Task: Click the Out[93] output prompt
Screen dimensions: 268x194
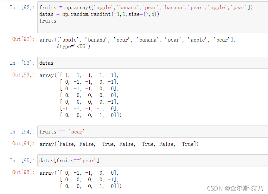Action: coord(23,74)
